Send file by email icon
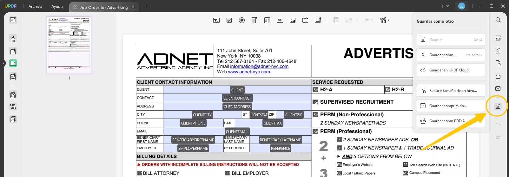This screenshot has height=177, width=509. 498,88
